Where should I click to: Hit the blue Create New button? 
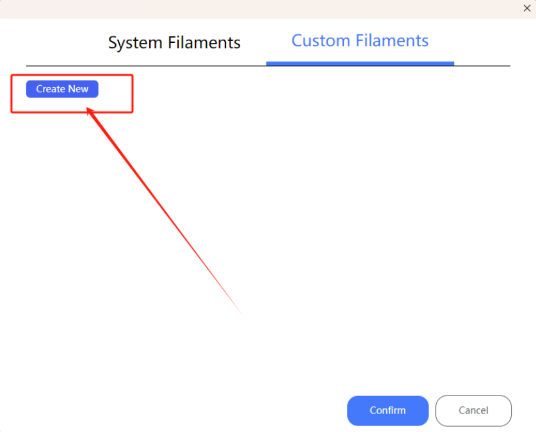tap(62, 89)
